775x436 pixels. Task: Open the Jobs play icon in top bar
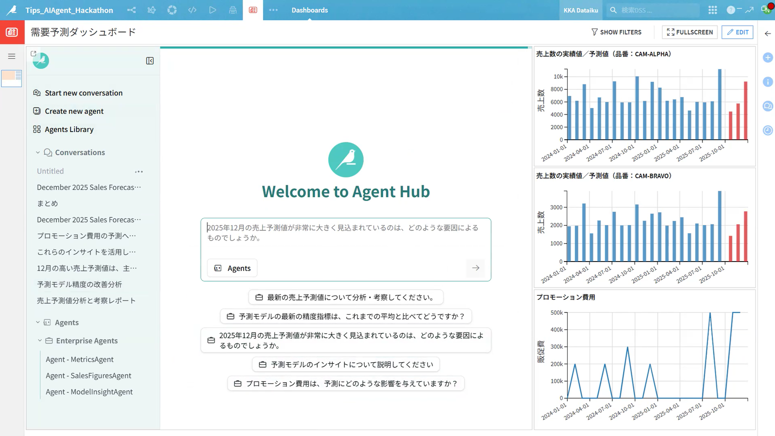213,10
